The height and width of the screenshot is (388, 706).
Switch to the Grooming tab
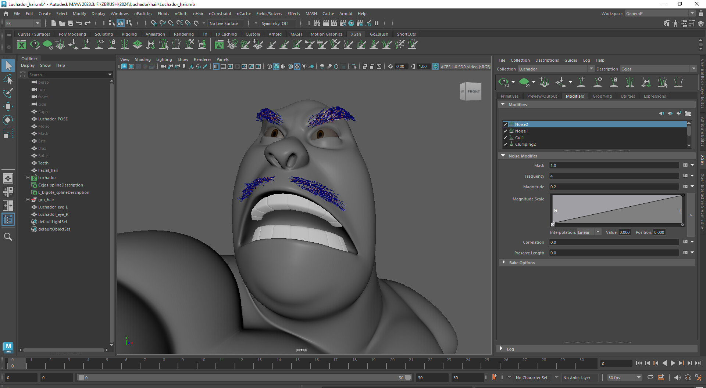tap(602, 96)
